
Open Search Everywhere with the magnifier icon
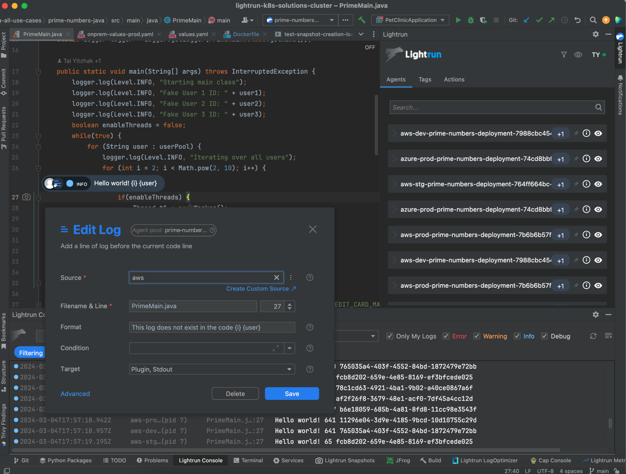593,20
